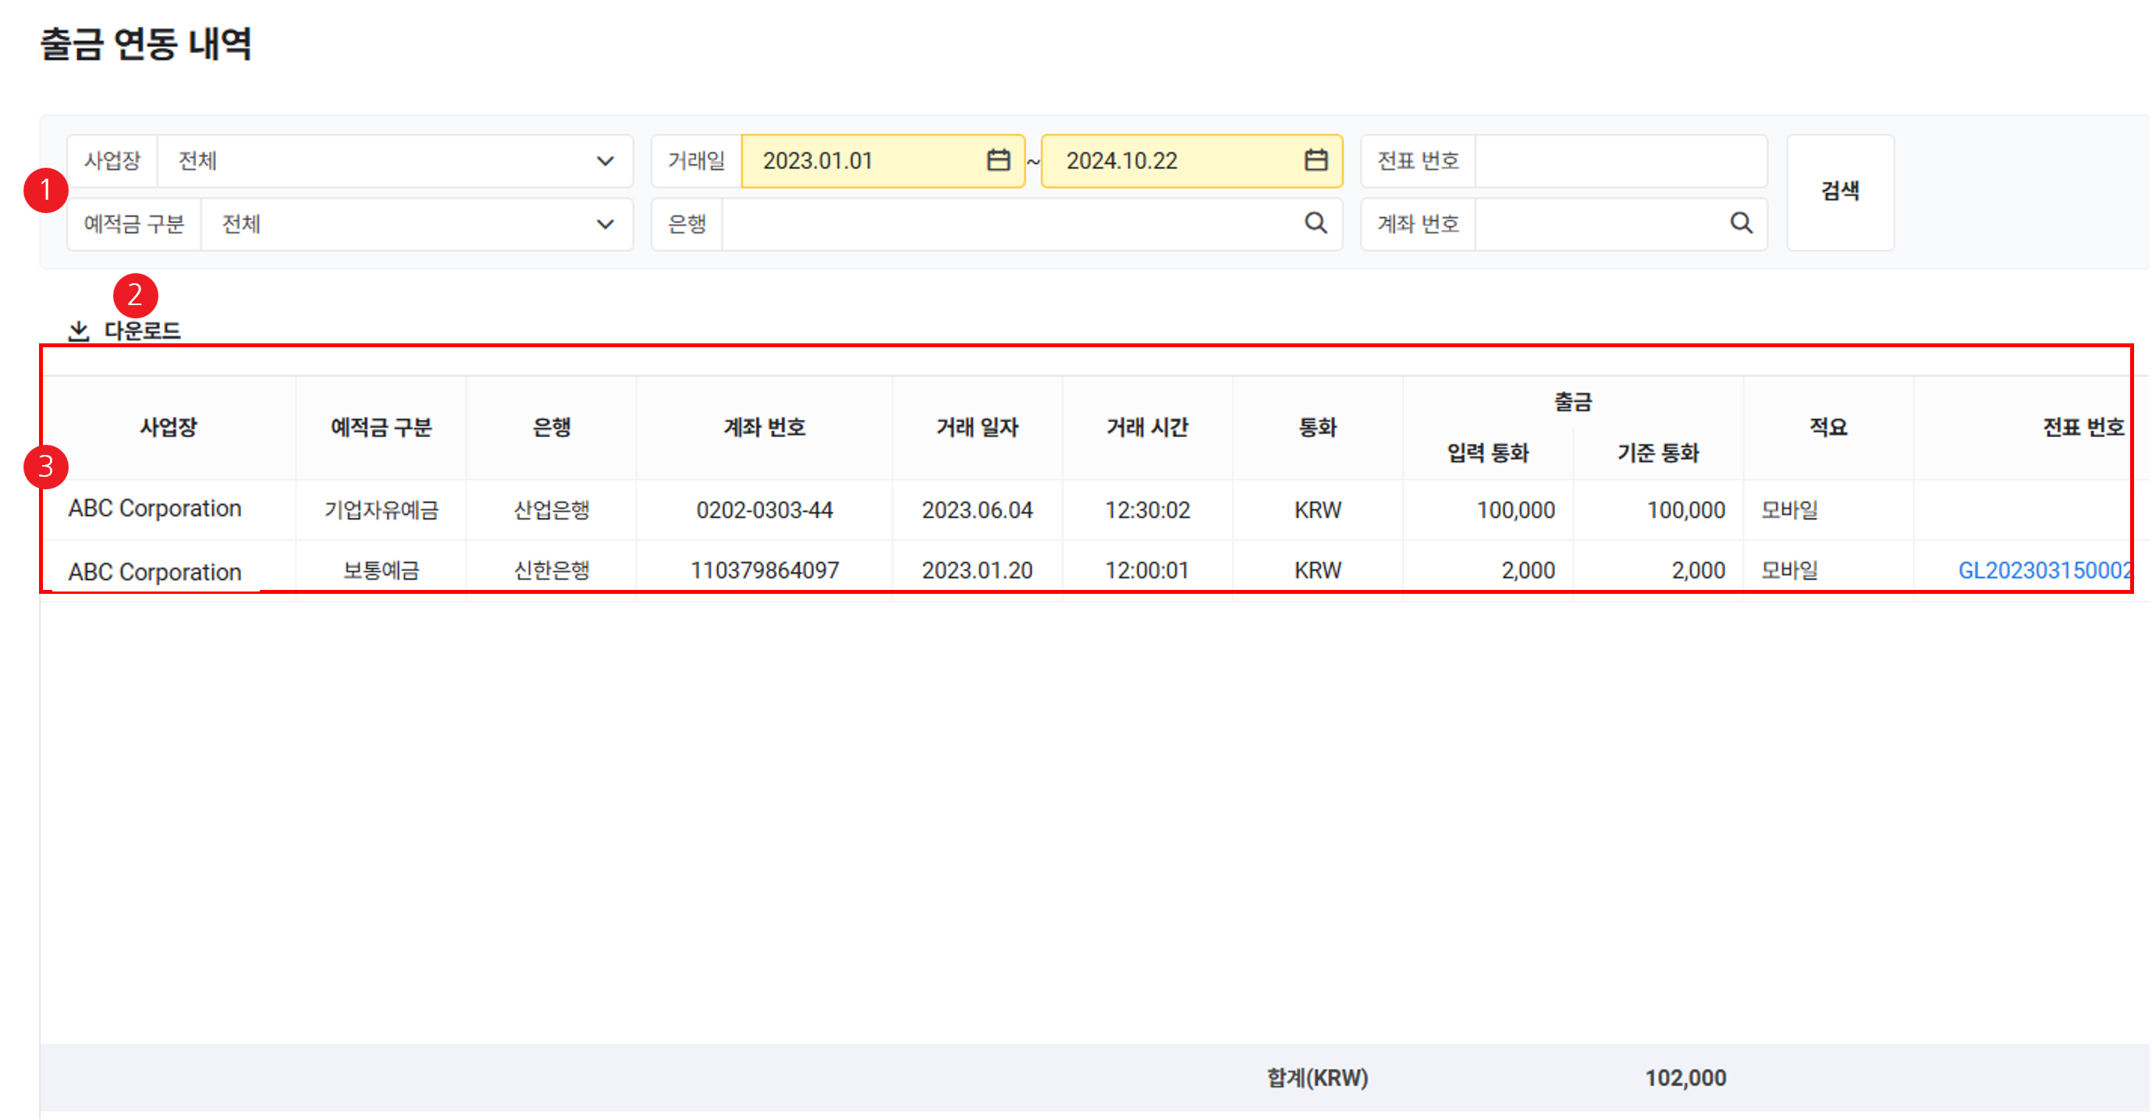This screenshot has width=2152, height=1119.
Task: Click the 전표 번호 column header
Action: [2082, 427]
